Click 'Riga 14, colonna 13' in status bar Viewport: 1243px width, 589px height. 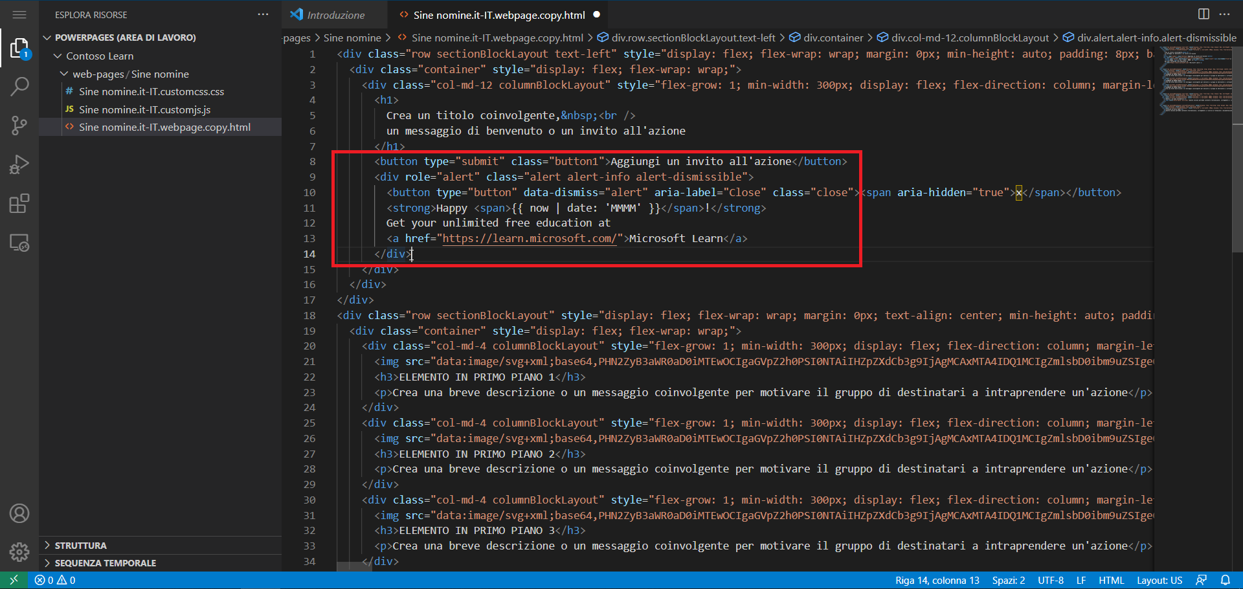point(937,581)
